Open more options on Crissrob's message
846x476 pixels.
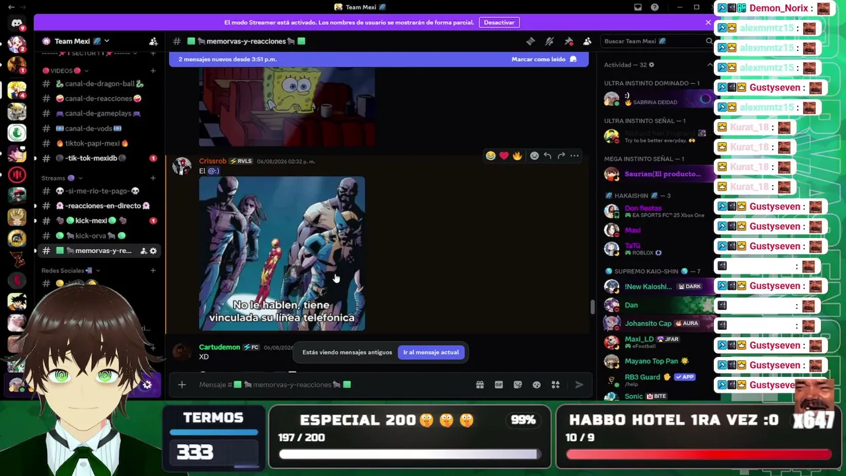point(574,155)
